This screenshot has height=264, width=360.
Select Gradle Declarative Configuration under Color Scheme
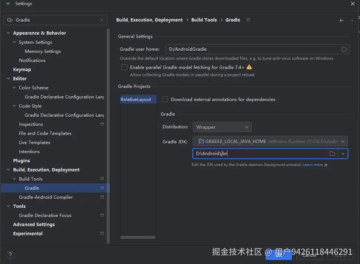(x=64, y=97)
